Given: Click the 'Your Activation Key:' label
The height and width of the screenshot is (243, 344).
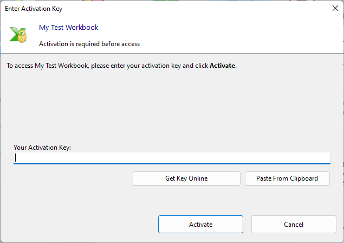Looking at the screenshot, I should point(42,147).
